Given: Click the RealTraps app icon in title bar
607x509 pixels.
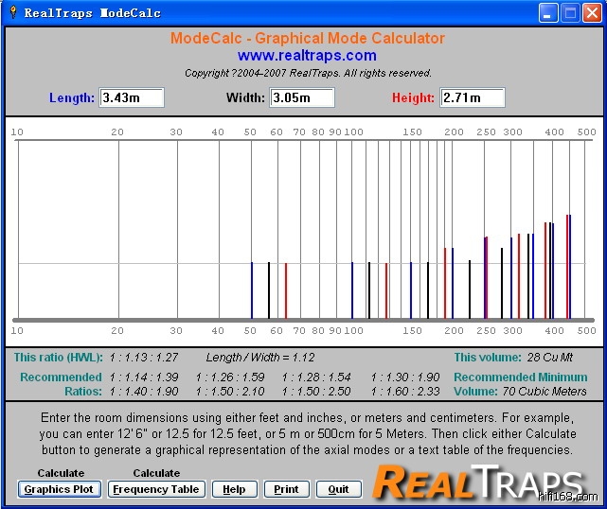Looking at the screenshot, I should click(12, 13).
